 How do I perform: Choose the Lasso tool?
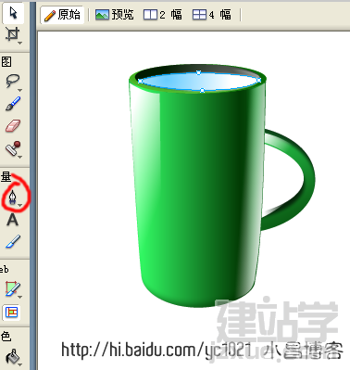(x=12, y=81)
